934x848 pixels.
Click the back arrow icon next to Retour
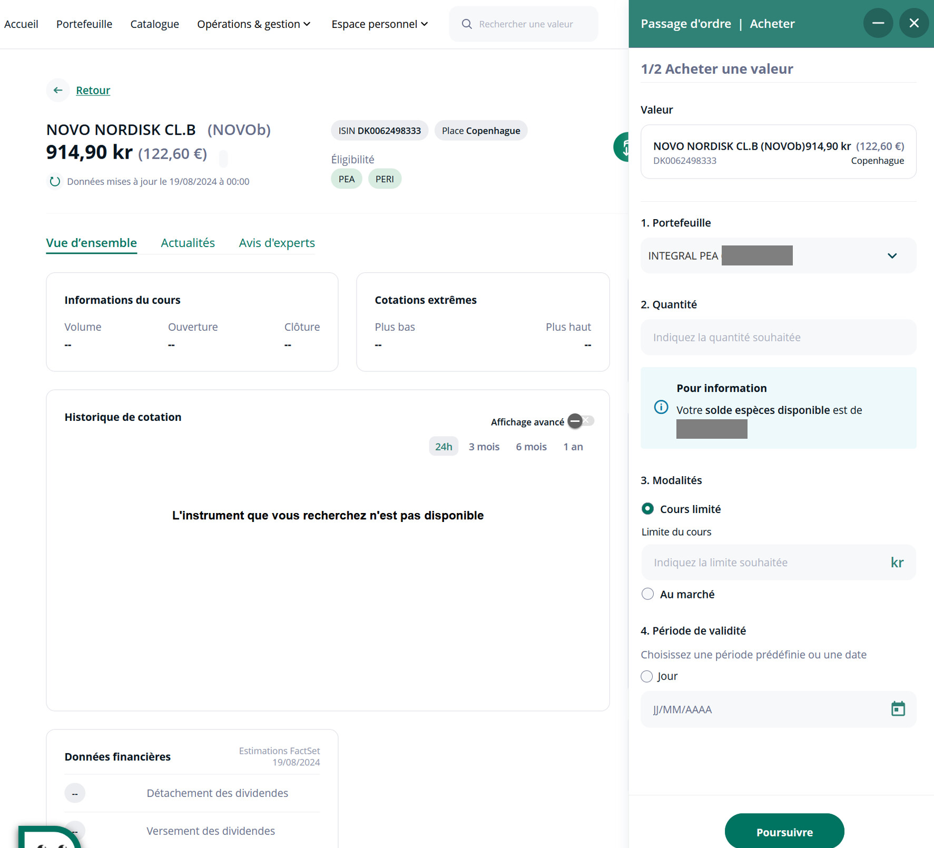click(x=58, y=90)
